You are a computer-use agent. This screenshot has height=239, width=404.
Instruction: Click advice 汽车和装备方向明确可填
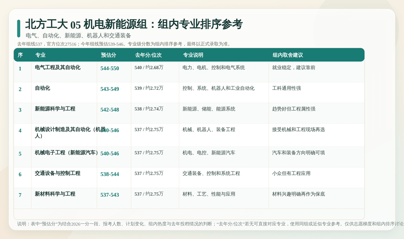tap(298, 153)
